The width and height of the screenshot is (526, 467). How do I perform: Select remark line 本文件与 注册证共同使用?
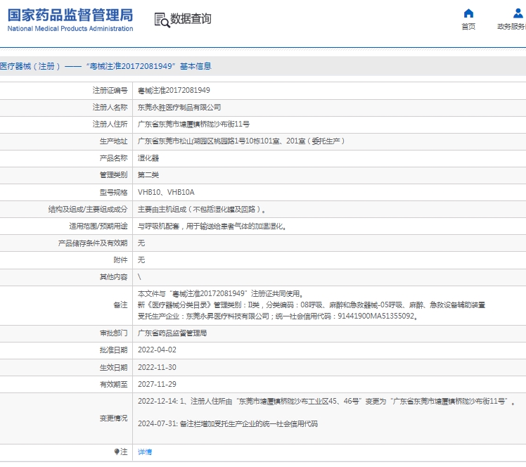[x=220, y=293]
